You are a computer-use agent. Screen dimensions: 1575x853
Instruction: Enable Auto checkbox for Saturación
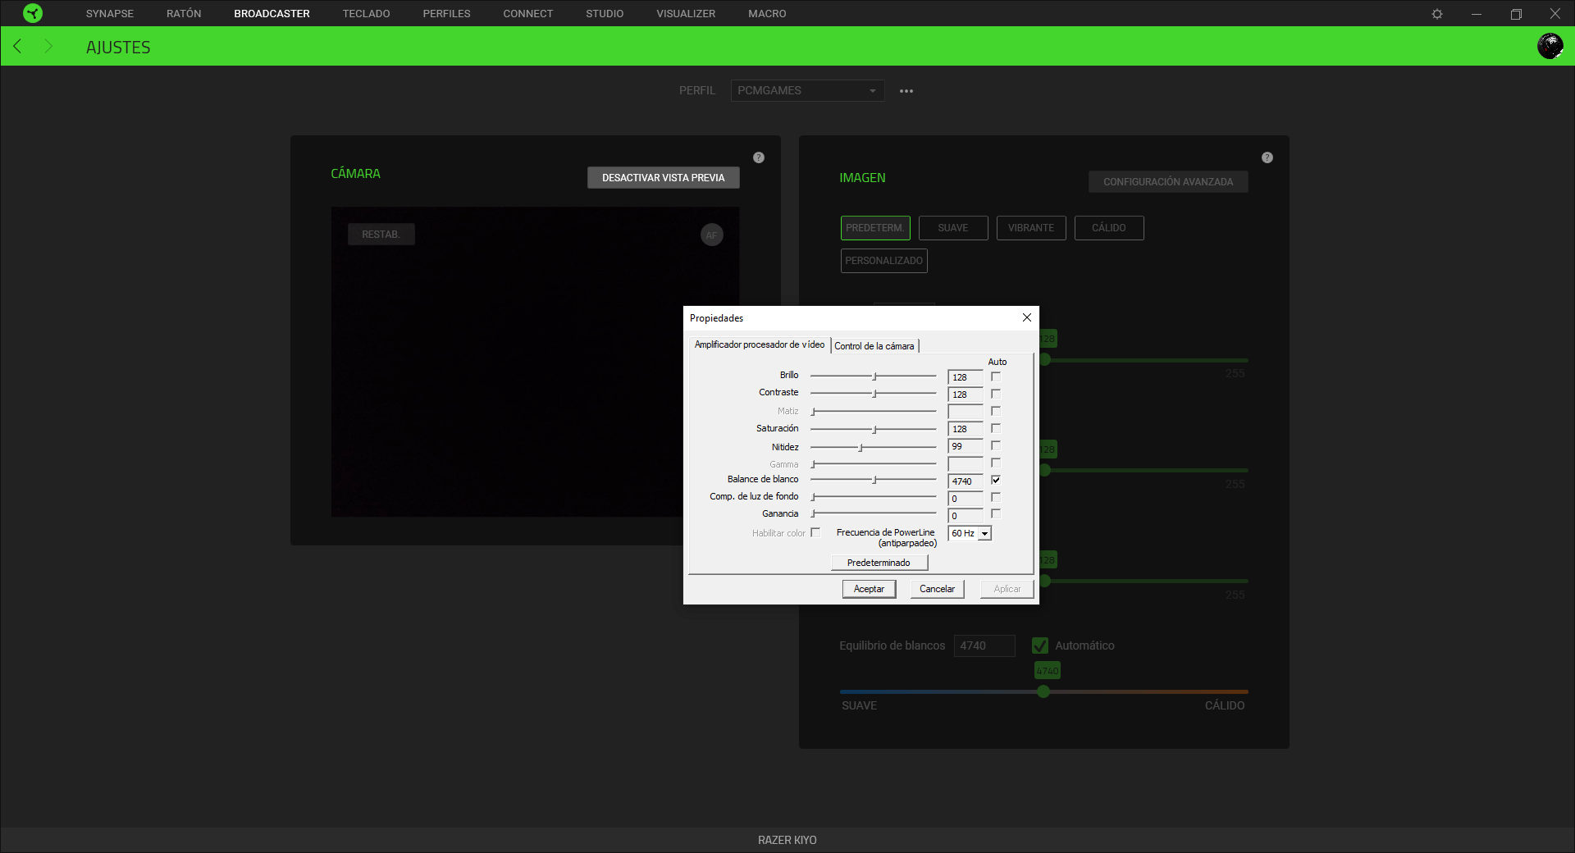996,428
